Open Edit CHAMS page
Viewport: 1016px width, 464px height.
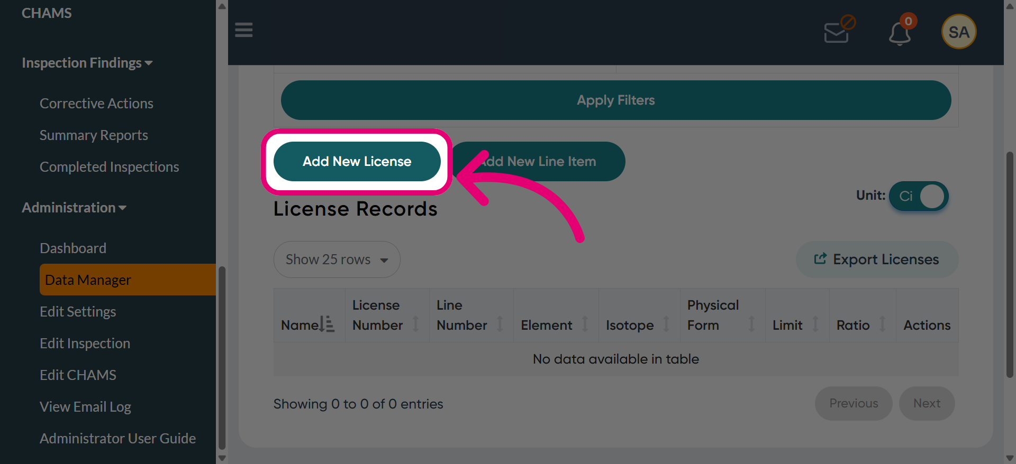(x=78, y=375)
